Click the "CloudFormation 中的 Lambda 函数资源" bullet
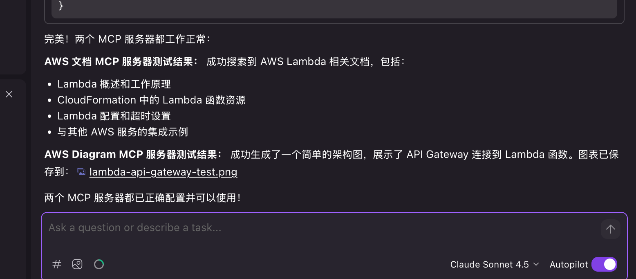This screenshot has width=636, height=279. pyautogui.click(x=151, y=100)
